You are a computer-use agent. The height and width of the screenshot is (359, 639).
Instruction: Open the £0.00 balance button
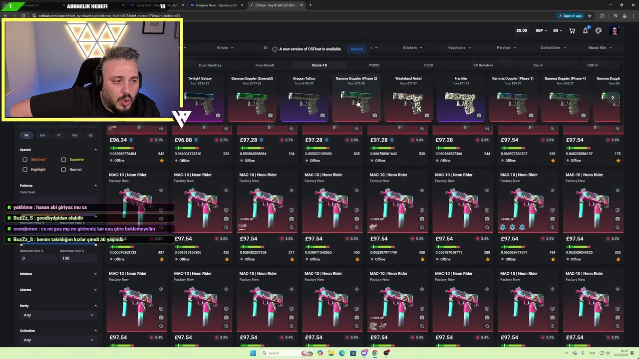pos(522,30)
